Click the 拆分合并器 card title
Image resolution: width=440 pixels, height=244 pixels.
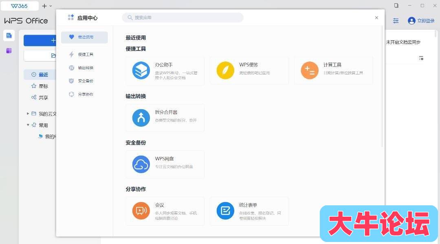pos(166,112)
